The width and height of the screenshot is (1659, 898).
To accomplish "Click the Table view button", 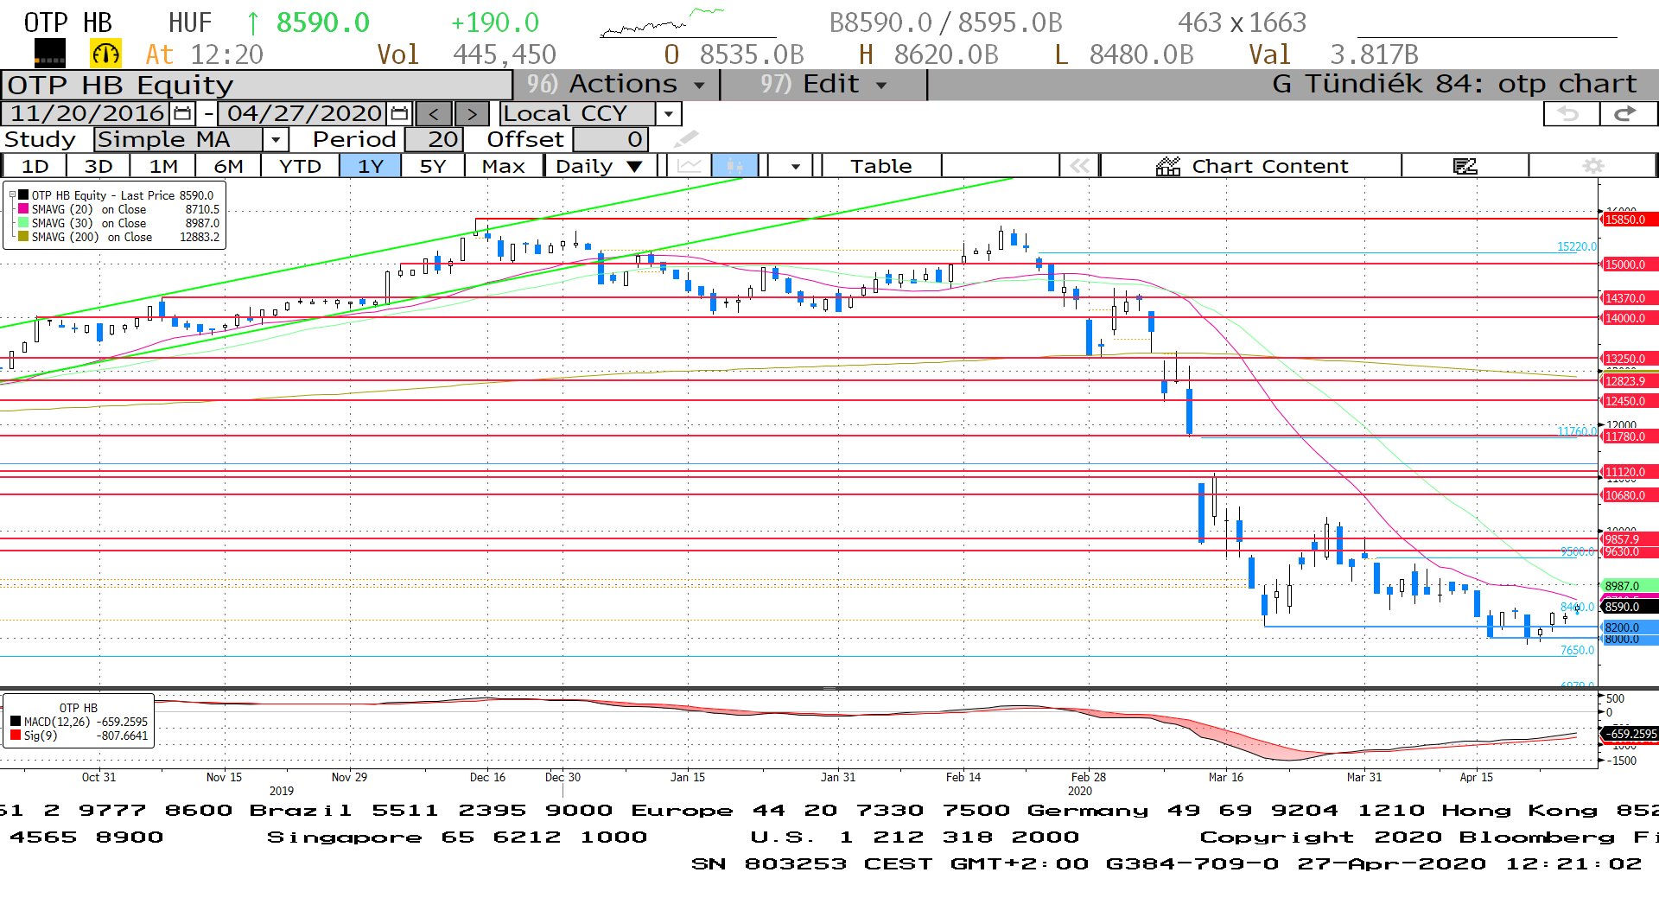I will (880, 165).
